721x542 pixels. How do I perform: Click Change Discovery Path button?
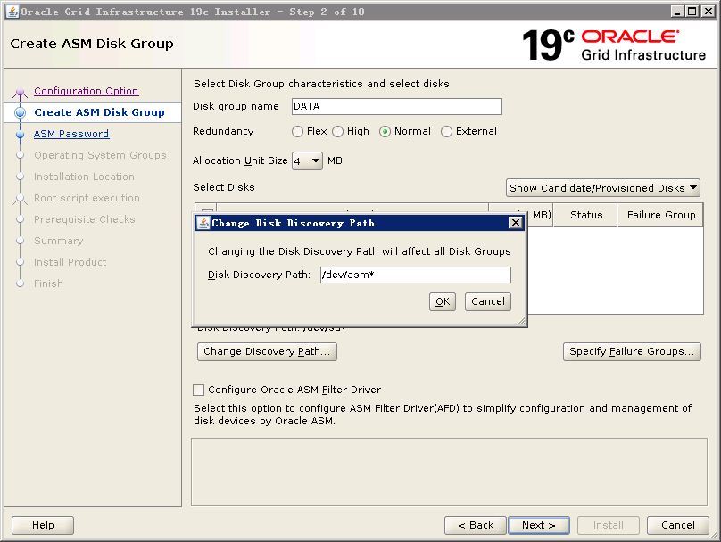coord(267,352)
